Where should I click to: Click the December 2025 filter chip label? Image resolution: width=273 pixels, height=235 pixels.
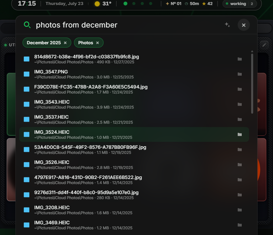(x=44, y=43)
